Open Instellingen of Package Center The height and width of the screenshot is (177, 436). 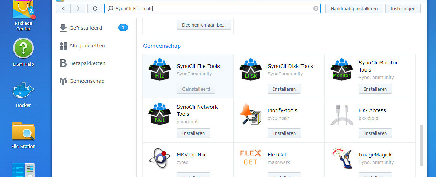(x=403, y=8)
